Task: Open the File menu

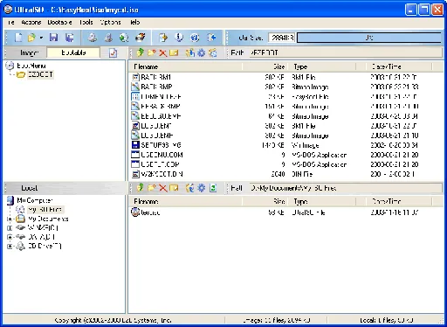Action: click(x=10, y=22)
